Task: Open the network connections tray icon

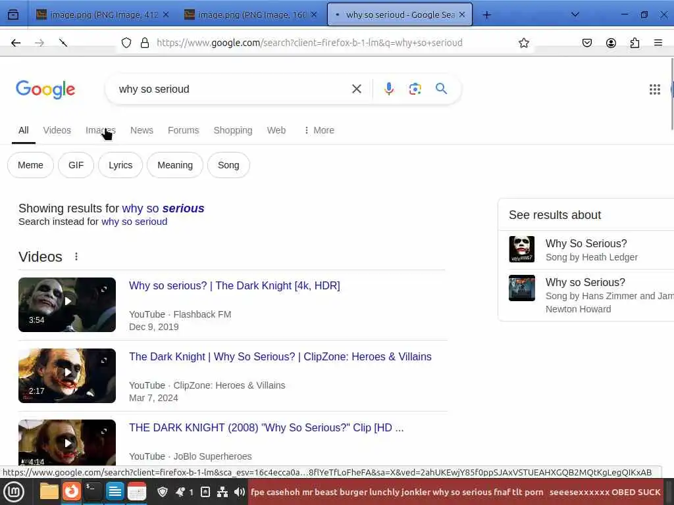Action: pyautogui.click(x=222, y=492)
